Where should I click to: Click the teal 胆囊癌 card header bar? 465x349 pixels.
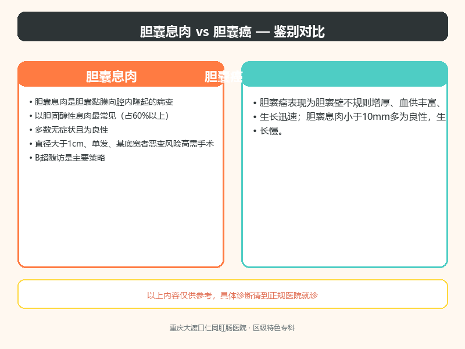345,74
